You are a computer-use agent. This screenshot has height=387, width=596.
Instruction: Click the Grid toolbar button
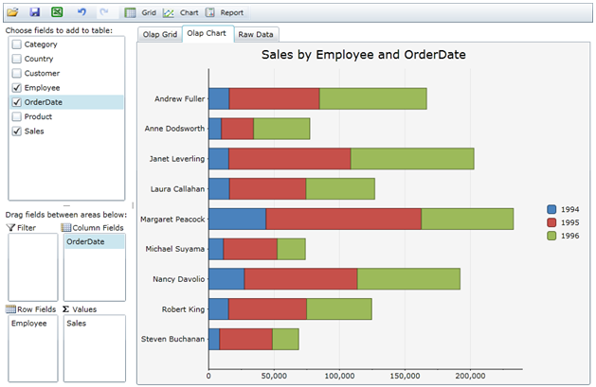(140, 12)
